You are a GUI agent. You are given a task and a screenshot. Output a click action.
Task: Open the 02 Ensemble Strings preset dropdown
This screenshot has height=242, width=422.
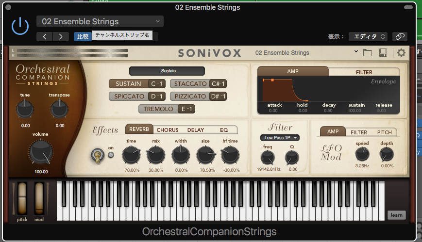pyautogui.click(x=100, y=21)
